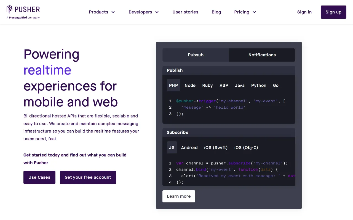Select the iOS (Swift) tab
The width and height of the screenshot is (353, 220).
[216, 147]
